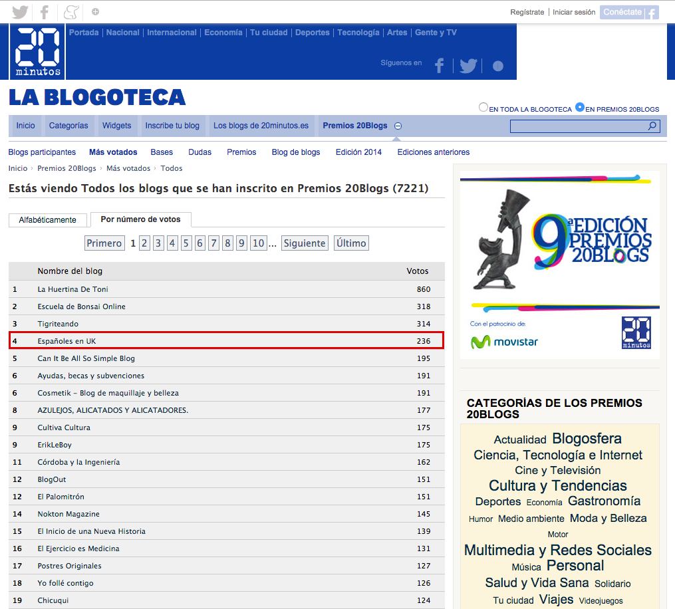
Task: Click the gray Facebook icon in top bar
Action: (45, 12)
